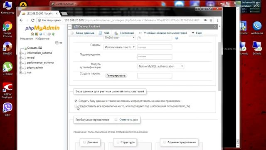
Task: Open phpMyAdmin home icon
Action: pyautogui.click(x=32, y=34)
